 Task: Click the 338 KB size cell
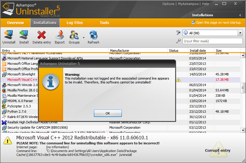click(220, 96)
